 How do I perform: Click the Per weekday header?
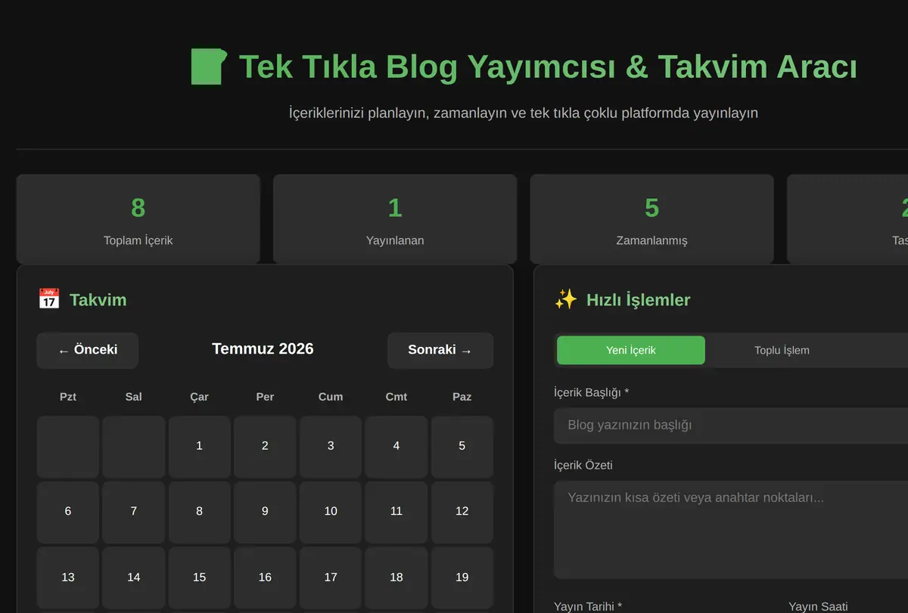[265, 397]
